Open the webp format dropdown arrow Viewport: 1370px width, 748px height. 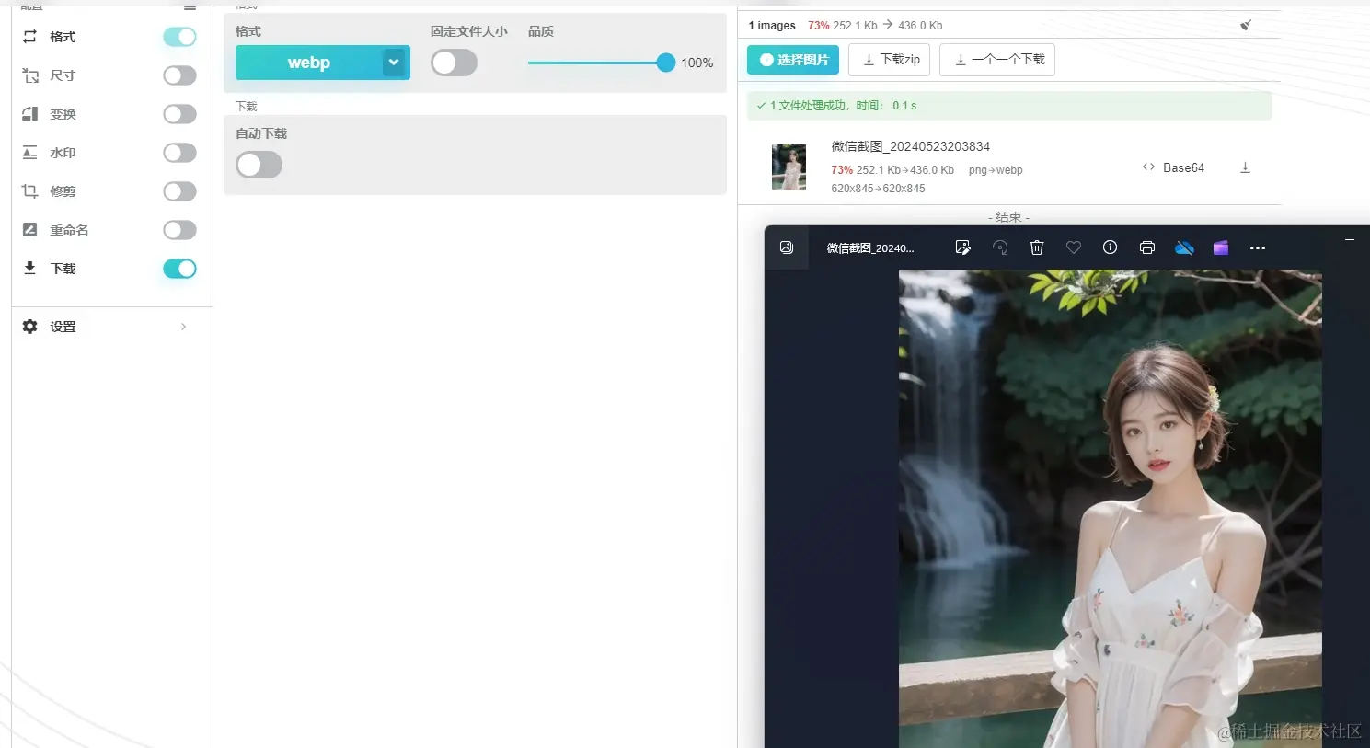pos(394,63)
